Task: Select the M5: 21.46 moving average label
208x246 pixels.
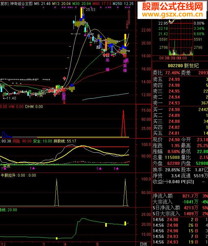Action: [43, 4]
